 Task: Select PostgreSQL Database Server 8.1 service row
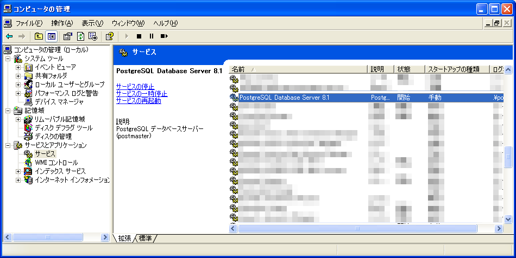pos(366,98)
